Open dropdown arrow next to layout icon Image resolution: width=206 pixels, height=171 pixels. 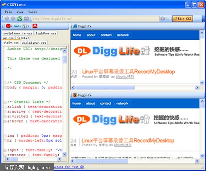pyautogui.click(x=28, y=26)
